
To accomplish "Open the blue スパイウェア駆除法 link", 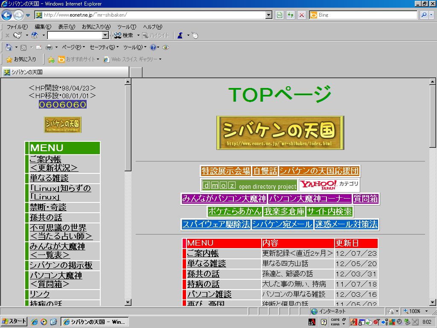I will (x=216, y=224).
